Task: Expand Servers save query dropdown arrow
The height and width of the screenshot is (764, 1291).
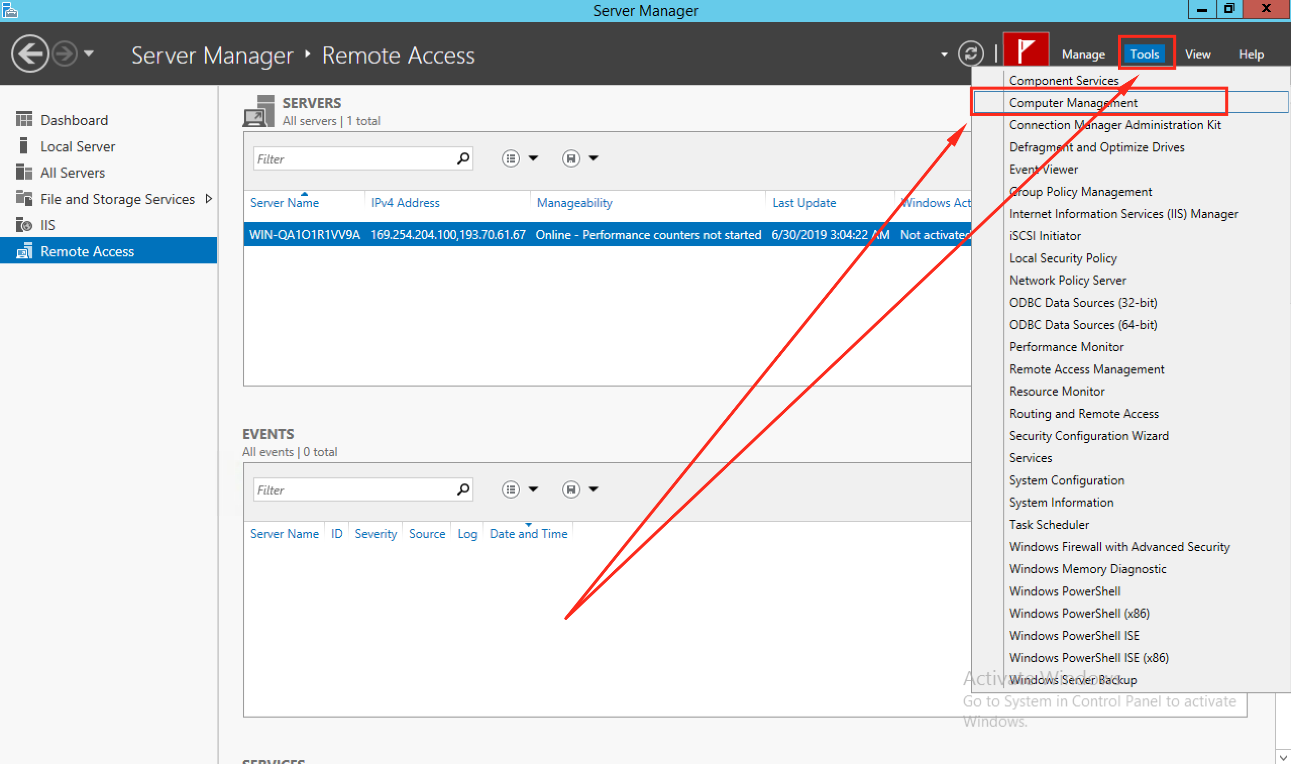Action: pos(594,158)
